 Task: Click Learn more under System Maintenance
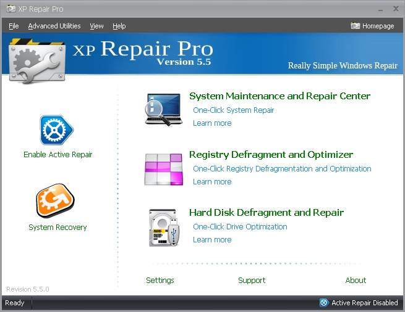click(212, 123)
